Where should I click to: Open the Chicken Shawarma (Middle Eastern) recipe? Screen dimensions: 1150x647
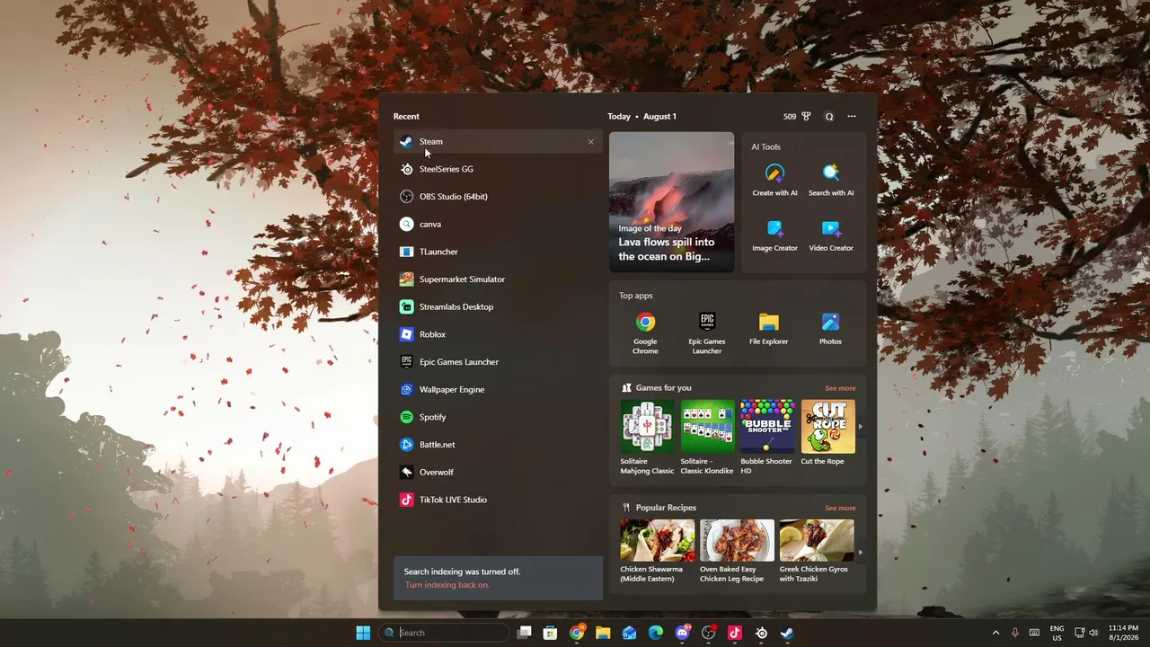click(658, 552)
